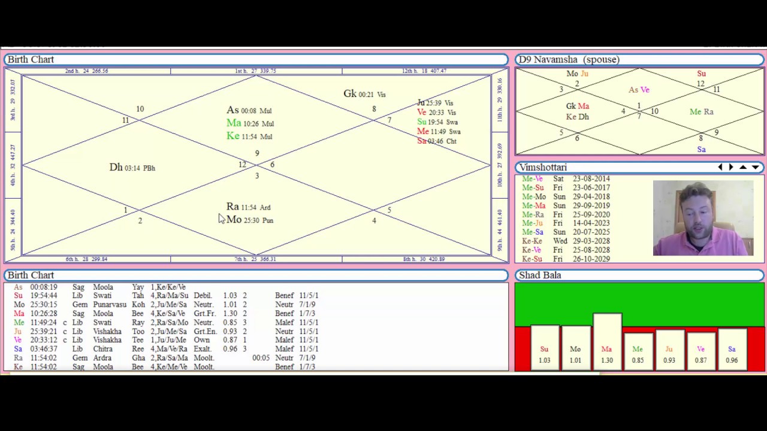Click 'Ke 11:54 Mul' in the birth chart
This screenshot has height=431, width=767.
click(x=249, y=136)
